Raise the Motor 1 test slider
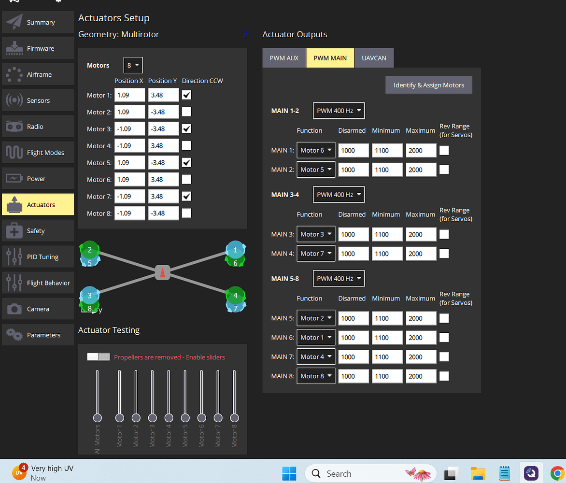Screen dimensions: 566x483 tap(119, 417)
